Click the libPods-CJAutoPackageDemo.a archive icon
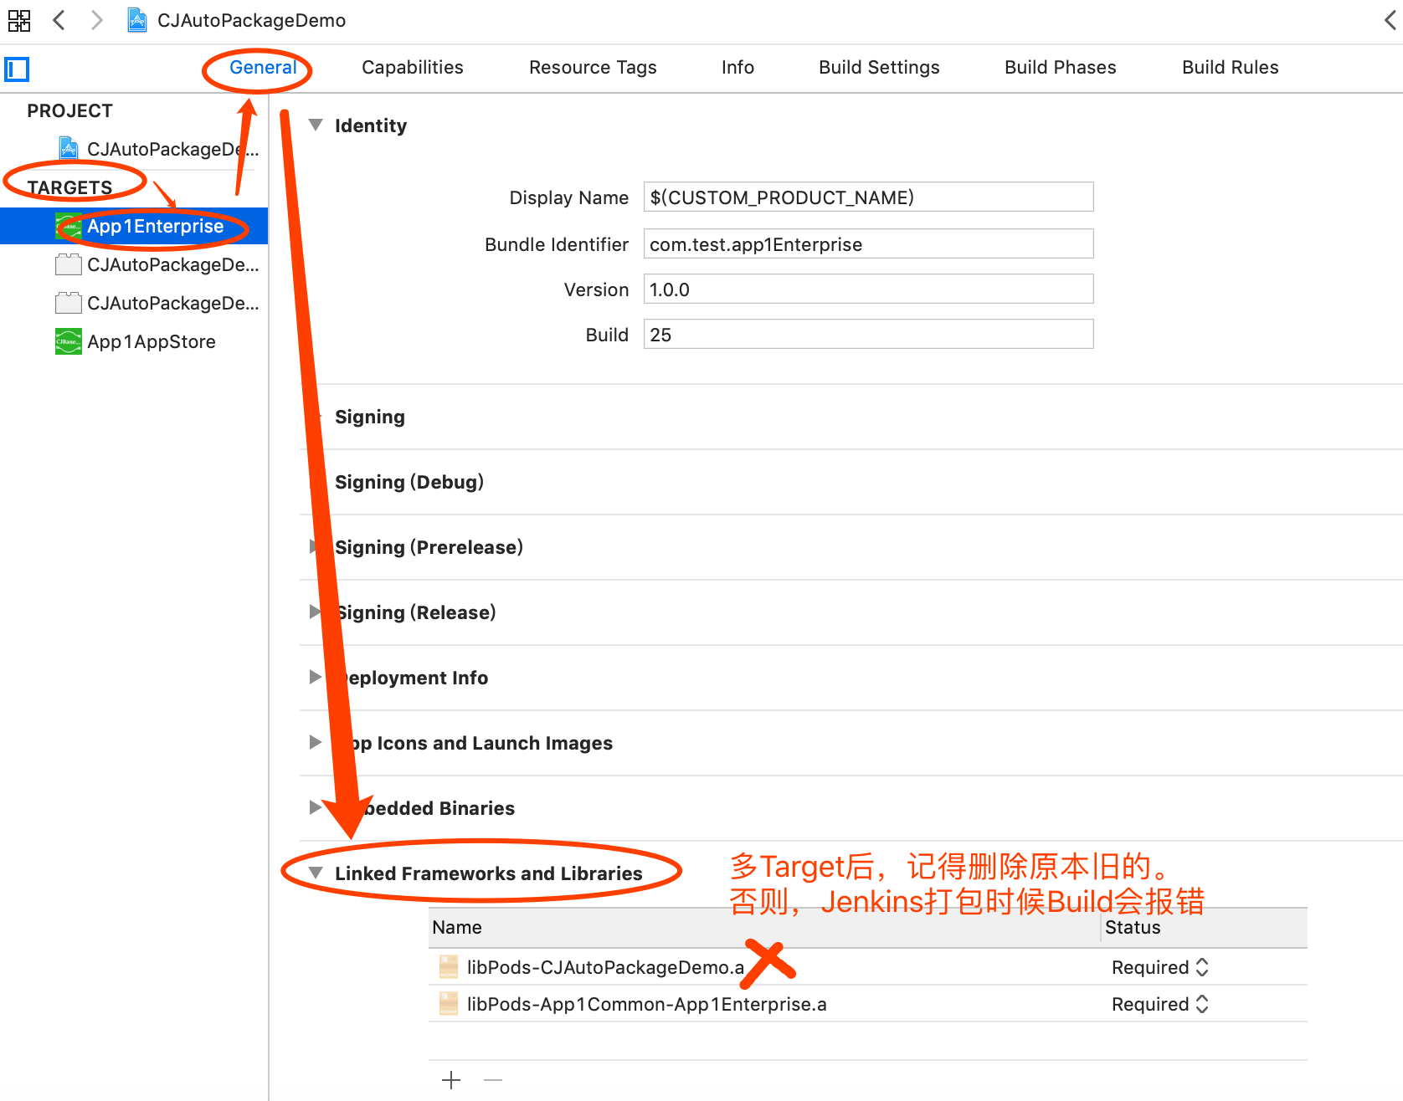The image size is (1403, 1101). coord(449,967)
